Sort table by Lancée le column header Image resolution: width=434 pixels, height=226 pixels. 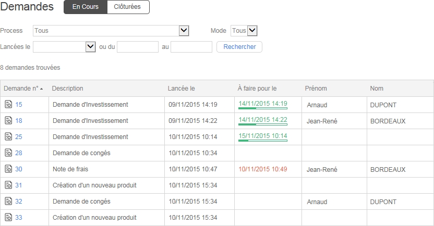(181, 89)
